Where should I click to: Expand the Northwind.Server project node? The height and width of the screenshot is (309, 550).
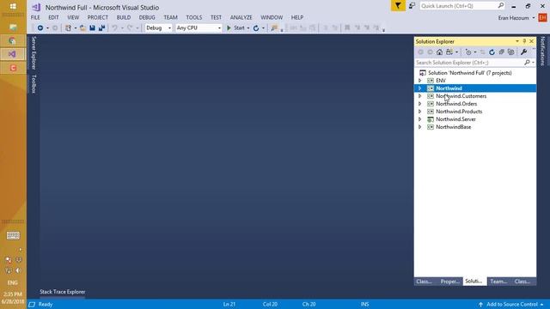pos(420,119)
